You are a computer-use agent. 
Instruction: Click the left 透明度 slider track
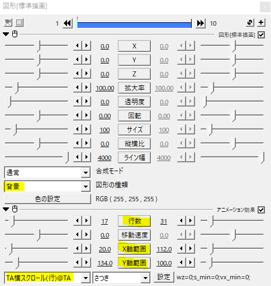point(36,101)
